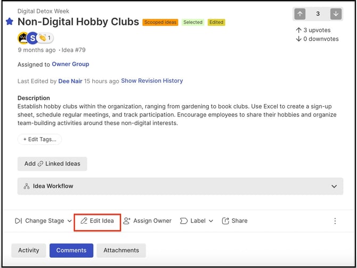
Task: Add Linked Ideas
Action: (x=52, y=164)
